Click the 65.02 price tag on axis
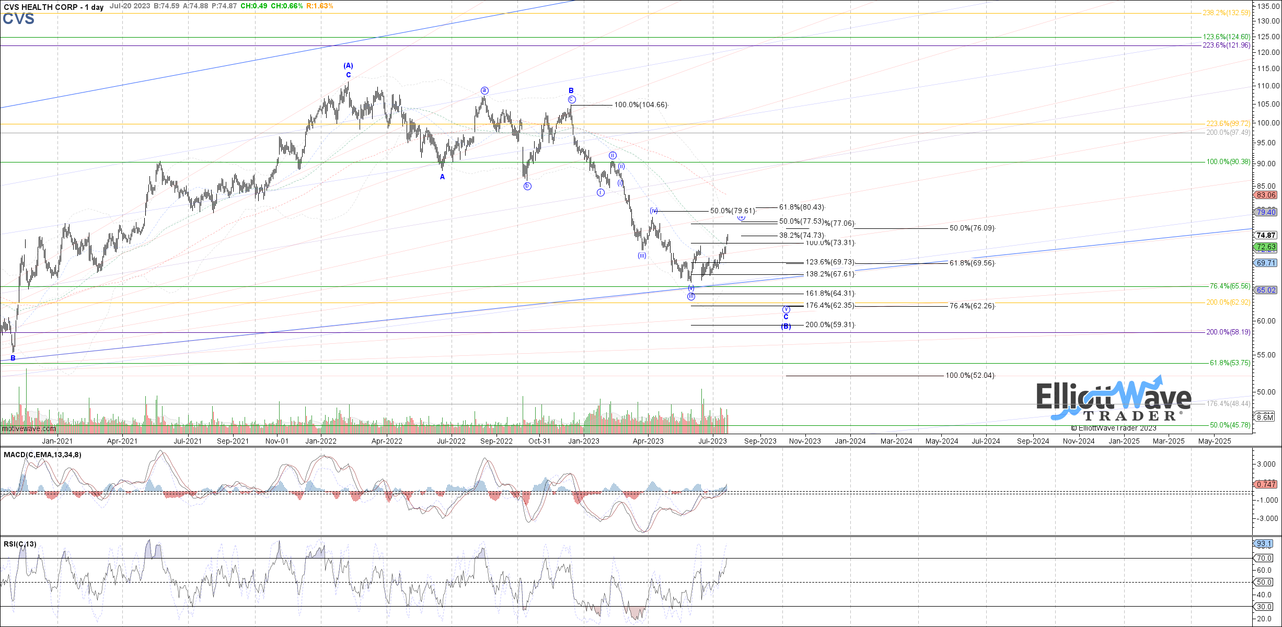 (x=1266, y=290)
